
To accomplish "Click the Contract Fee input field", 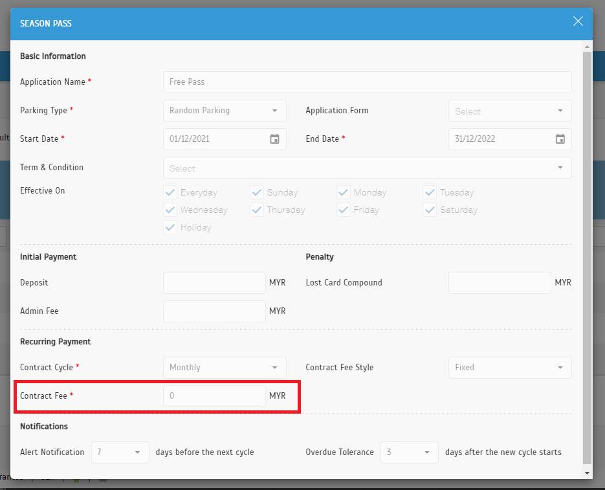I will tap(214, 395).
